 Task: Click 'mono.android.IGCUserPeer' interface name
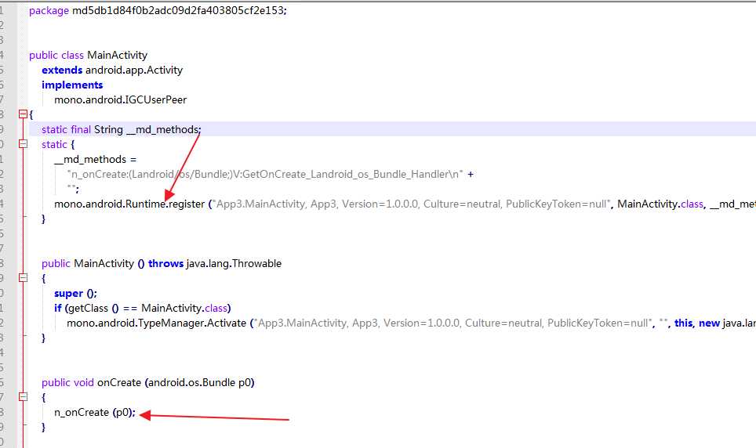pyautogui.click(x=120, y=99)
